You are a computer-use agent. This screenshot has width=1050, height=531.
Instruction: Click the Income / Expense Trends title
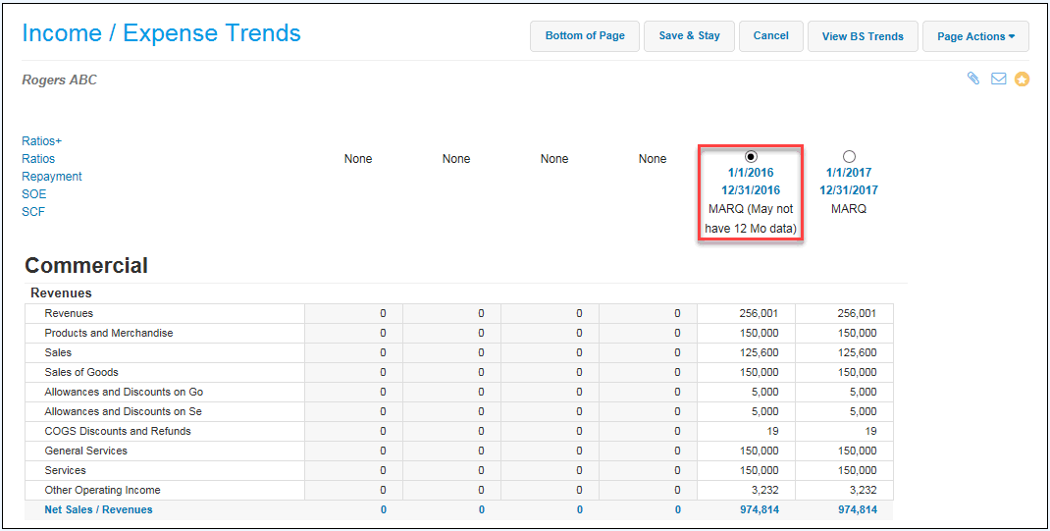[161, 32]
